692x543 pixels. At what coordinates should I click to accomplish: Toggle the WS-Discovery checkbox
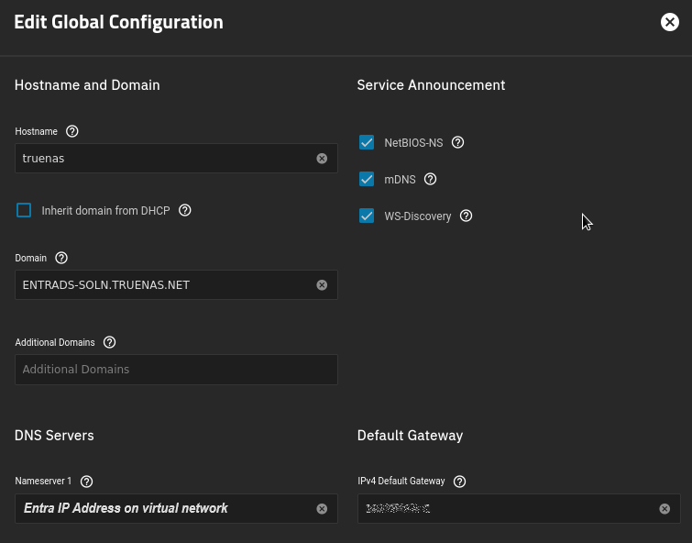pyautogui.click(x=367, y=216)
